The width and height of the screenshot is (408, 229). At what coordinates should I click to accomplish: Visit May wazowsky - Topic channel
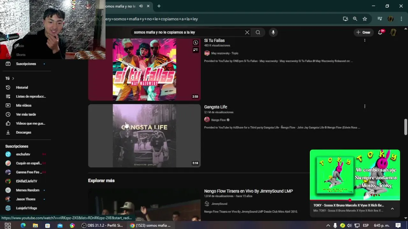[x=225, y=53]
